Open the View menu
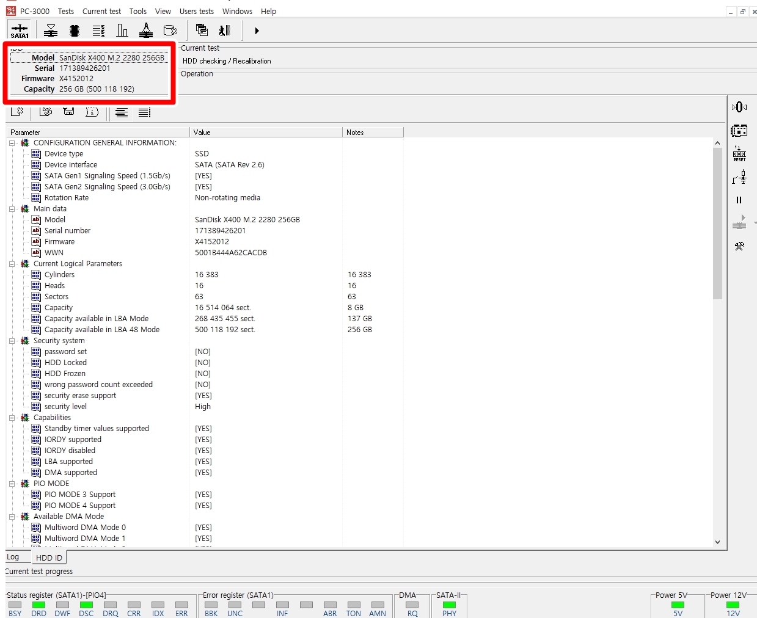This screenshot has width=757, height=618. tap(163, 11)
